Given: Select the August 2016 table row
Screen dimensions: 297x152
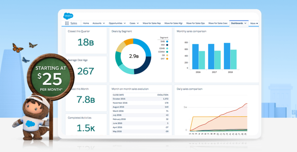Looking at the screenshot, I should [x=140, y=107].
